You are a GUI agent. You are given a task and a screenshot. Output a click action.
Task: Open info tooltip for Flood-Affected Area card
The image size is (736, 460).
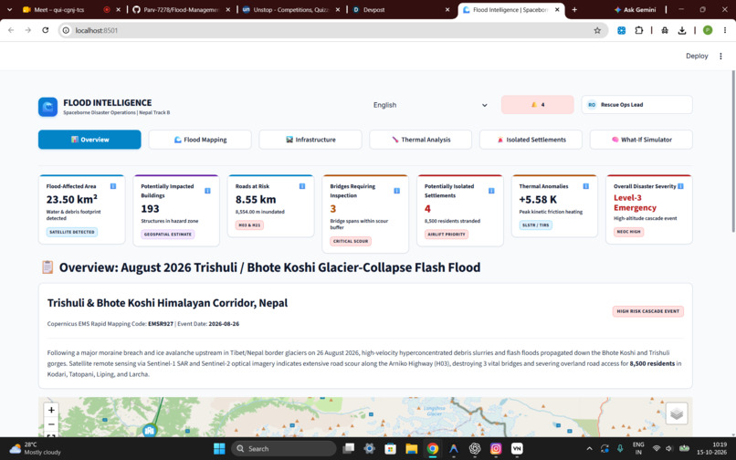point(113,186)
